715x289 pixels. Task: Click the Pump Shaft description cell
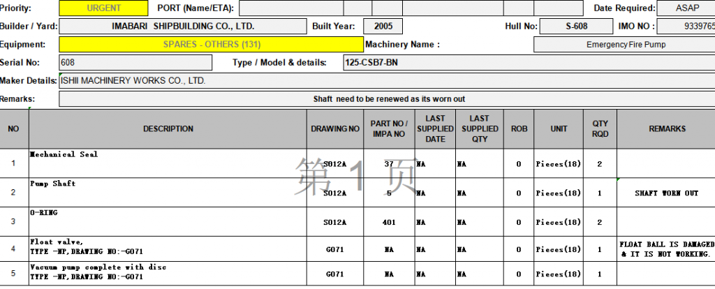pyautogui.click(x=168, y=193)
